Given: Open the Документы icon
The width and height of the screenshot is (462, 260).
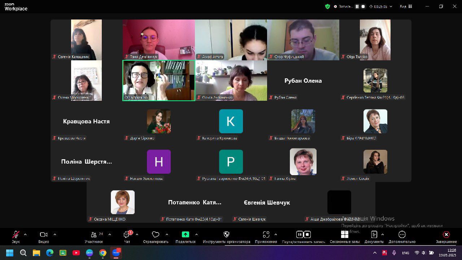Looking at the screenshot, I should click(x=374, y=237).
